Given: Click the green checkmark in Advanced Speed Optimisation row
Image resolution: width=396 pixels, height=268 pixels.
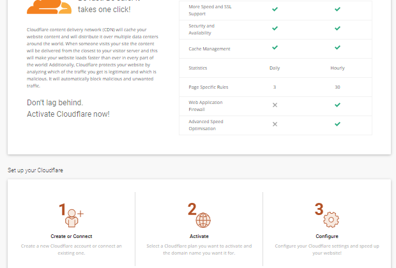Looking at the screenshot, I should pos(337,124).
